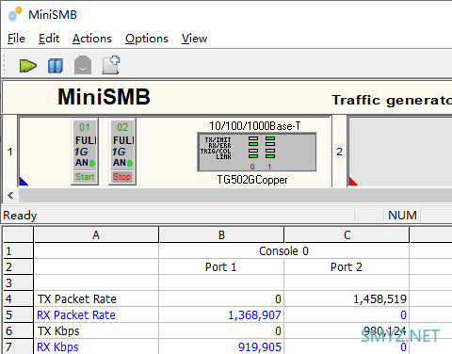Click the 'Ready' status bar text
452x354 pixels.
coord(20,216)
